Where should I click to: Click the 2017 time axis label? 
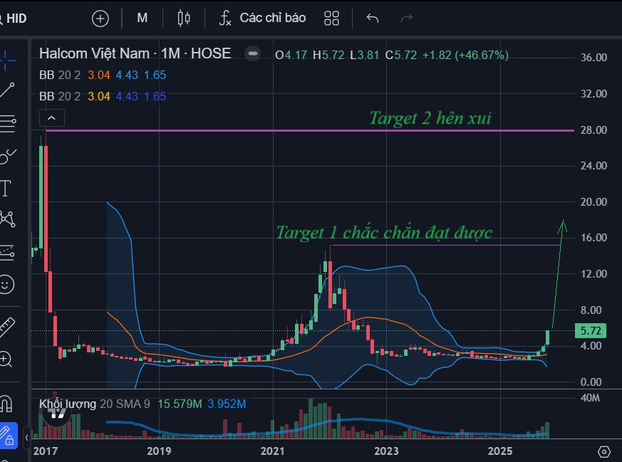(x=45, y=451)
